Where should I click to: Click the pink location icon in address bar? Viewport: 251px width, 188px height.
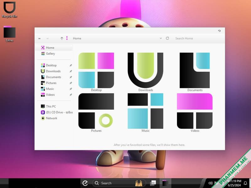[x=67, y=38]
